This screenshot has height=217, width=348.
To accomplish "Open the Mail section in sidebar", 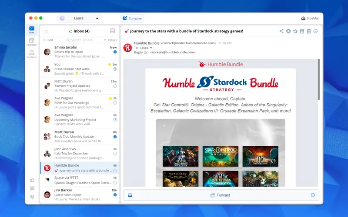I will 31,30.
